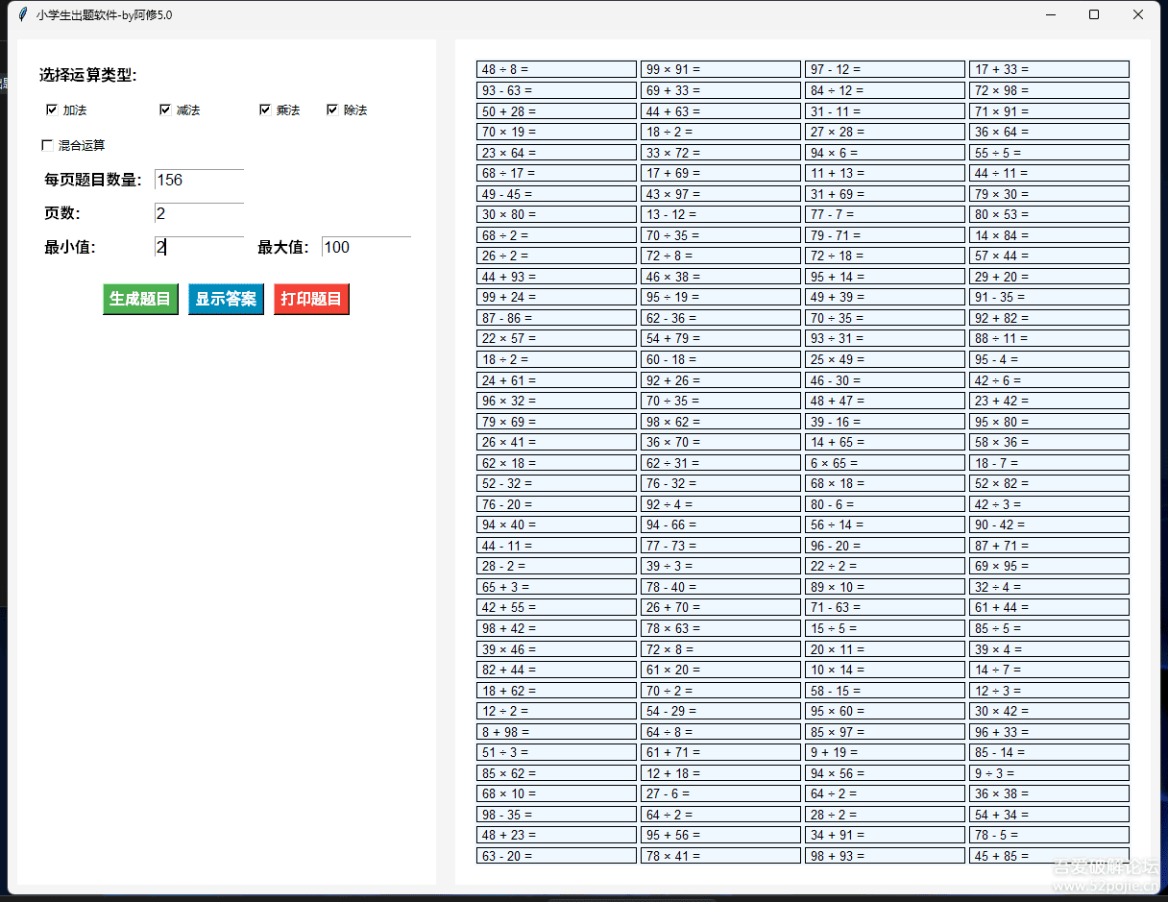The height and width of the screenshot is (902, 1168).
Task: Click the 每页题目数量 input field
Action: click(x=199, y=181)
